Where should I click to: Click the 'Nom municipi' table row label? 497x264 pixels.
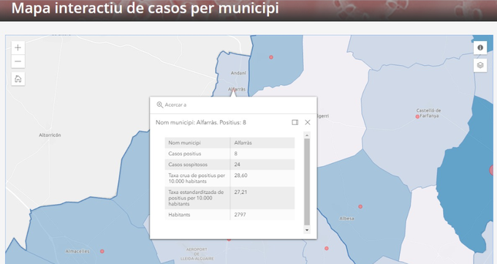[x=184, y=143]
